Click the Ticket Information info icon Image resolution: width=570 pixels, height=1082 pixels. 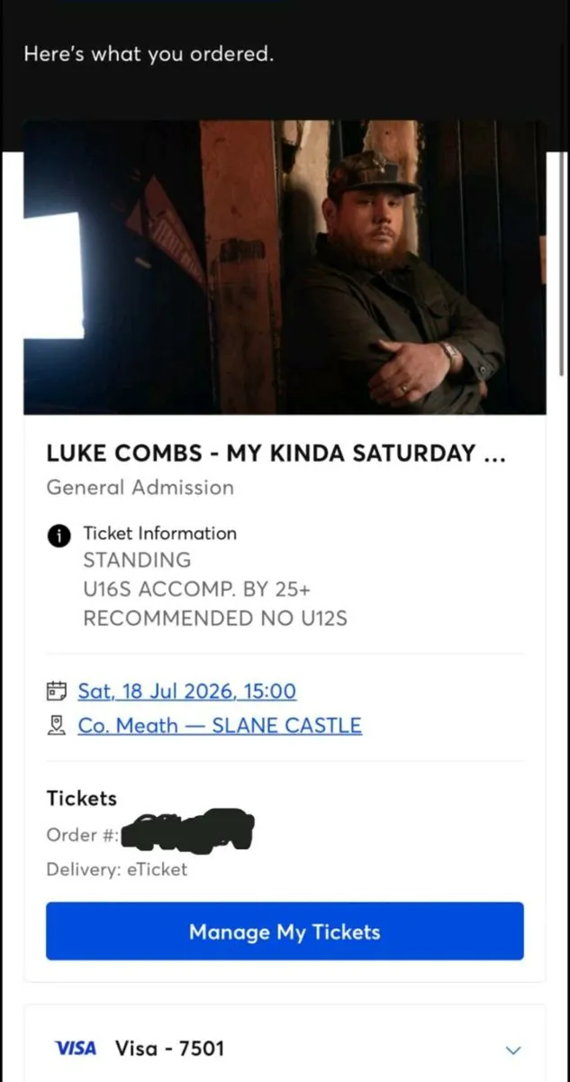point(59,535)
